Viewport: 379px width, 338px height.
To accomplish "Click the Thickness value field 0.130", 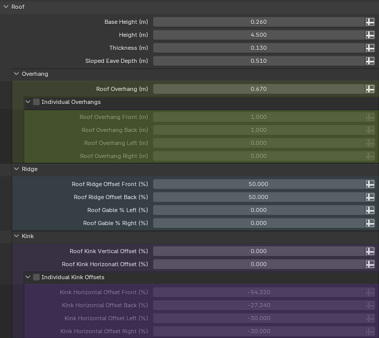I will point(258,48).
